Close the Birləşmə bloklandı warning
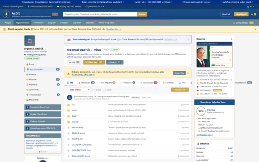259x162 pixels. tap(188, 73)
